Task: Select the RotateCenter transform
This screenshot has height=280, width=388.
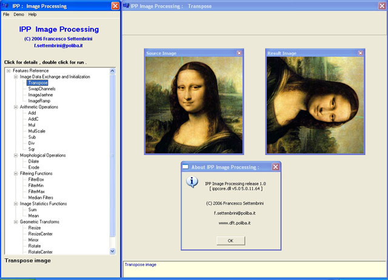Action: click(41, 252)
